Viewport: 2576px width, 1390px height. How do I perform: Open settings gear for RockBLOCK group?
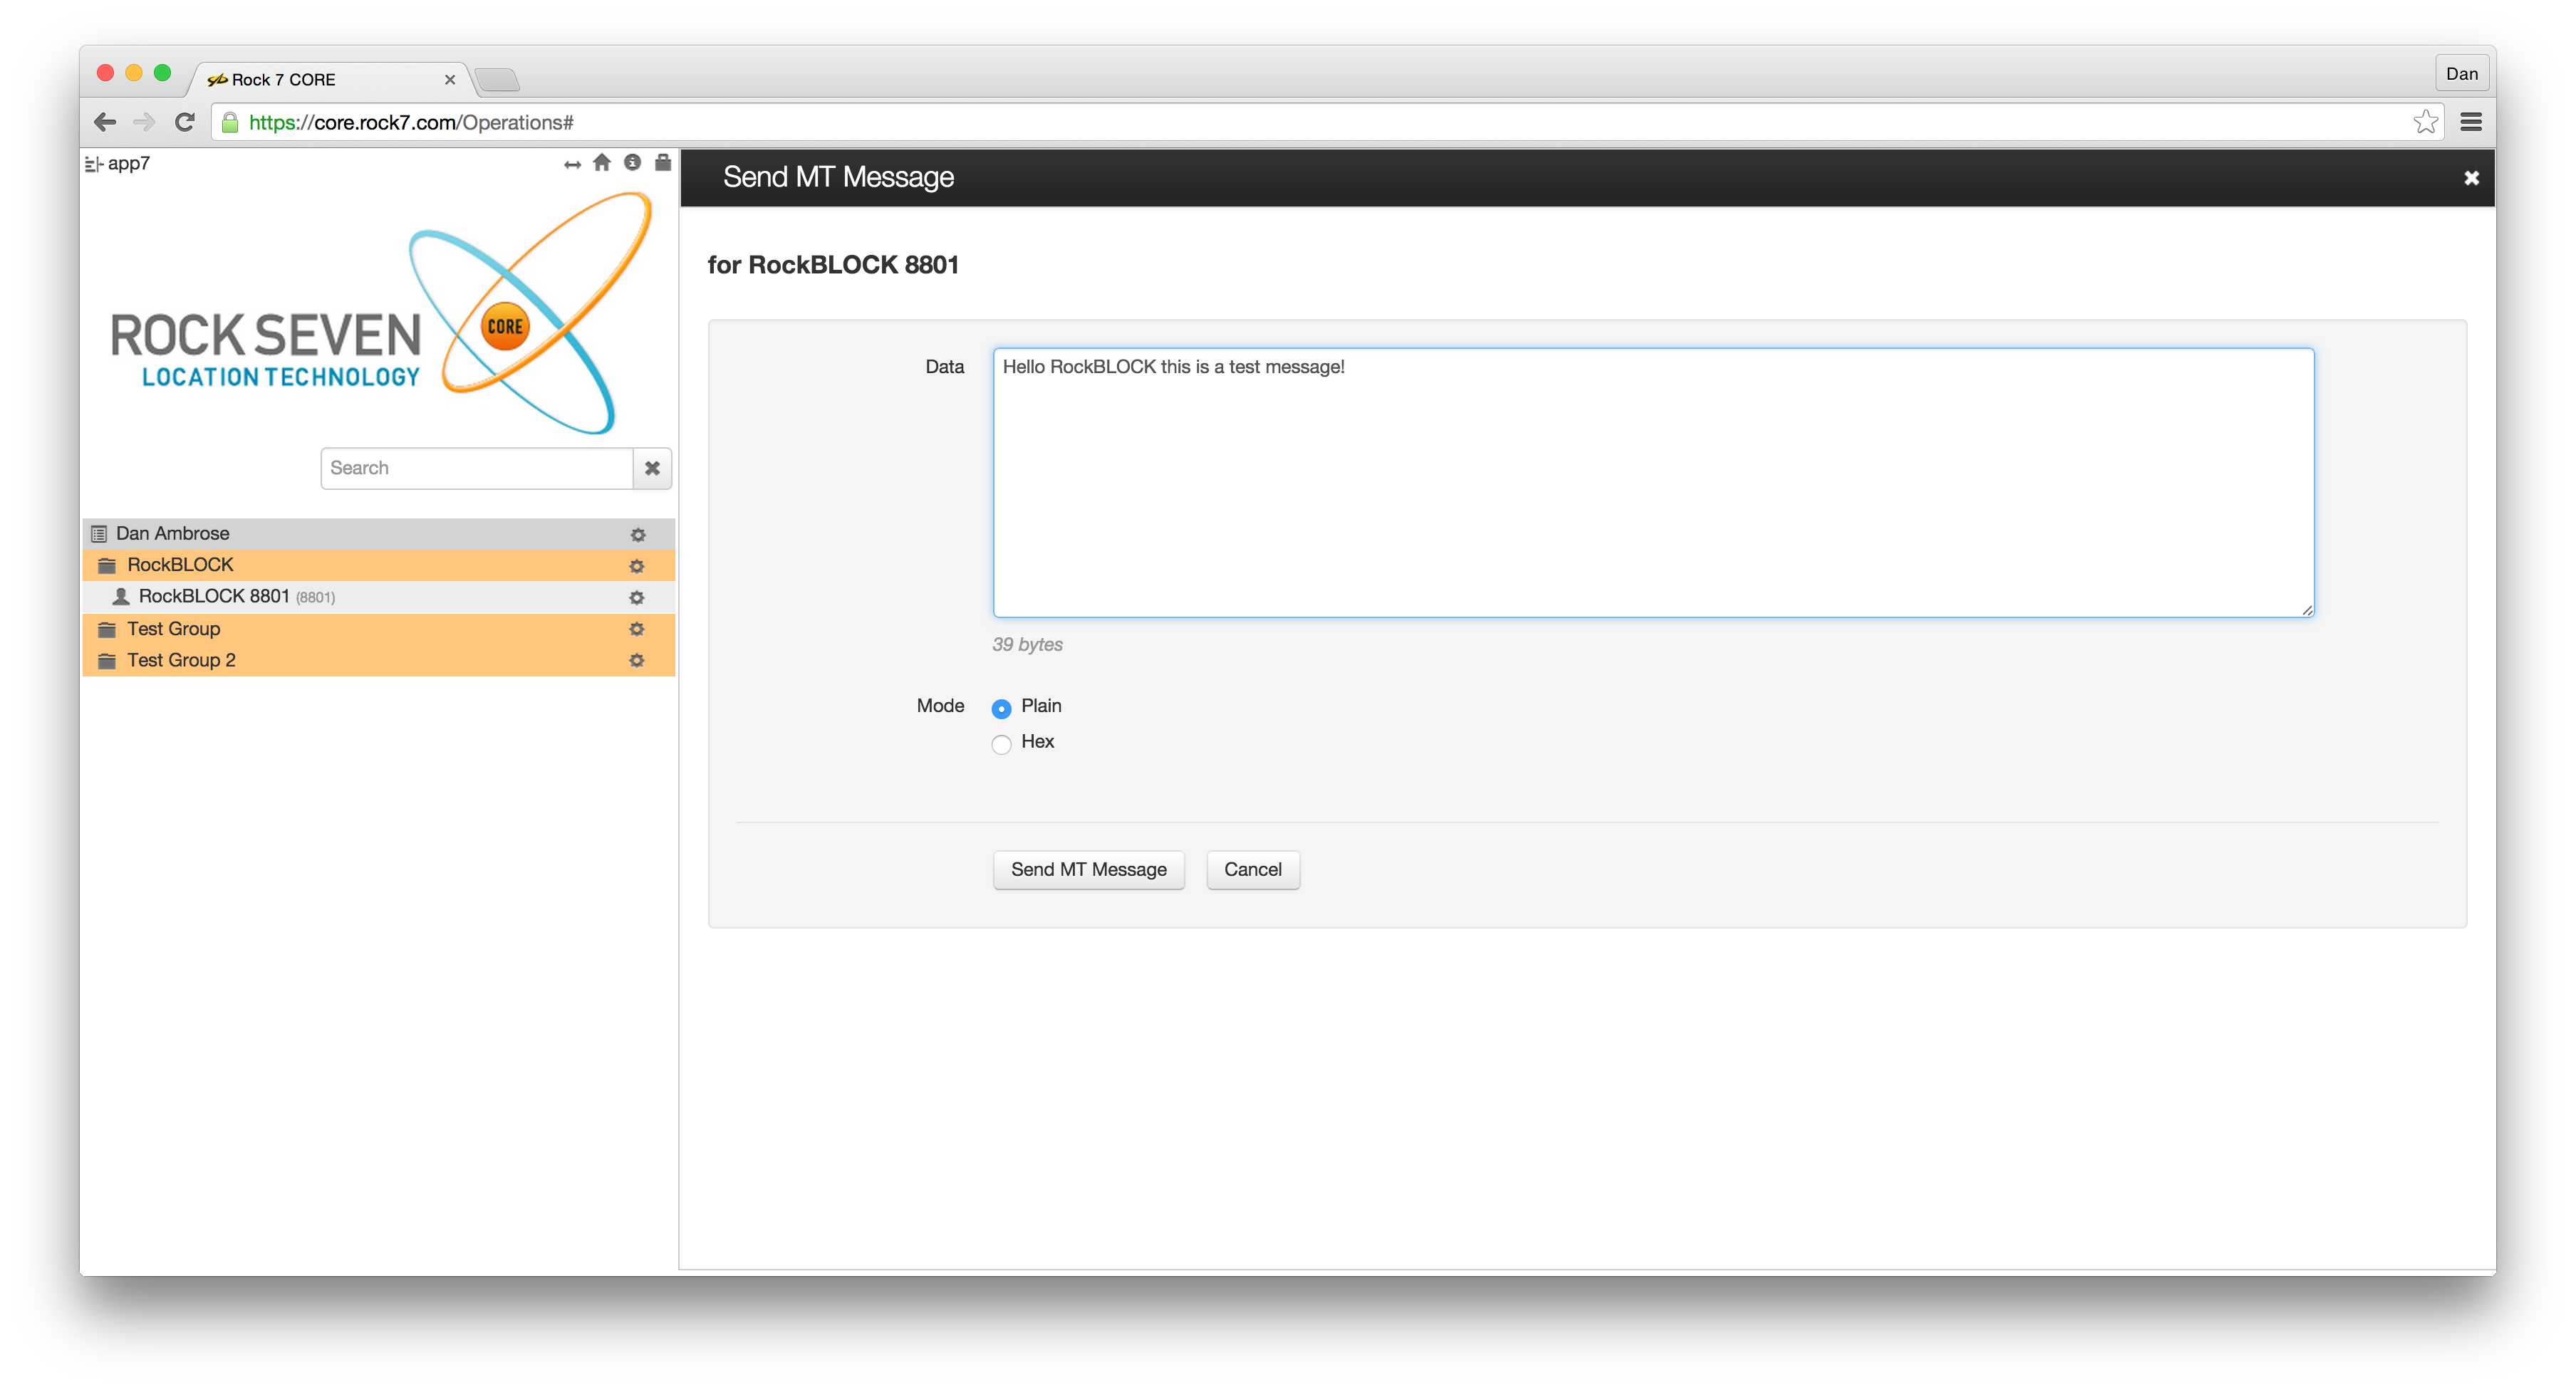637,565
